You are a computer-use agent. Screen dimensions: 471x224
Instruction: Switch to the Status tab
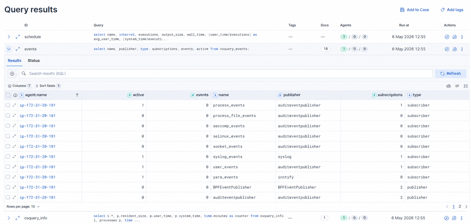coord(34,61)
